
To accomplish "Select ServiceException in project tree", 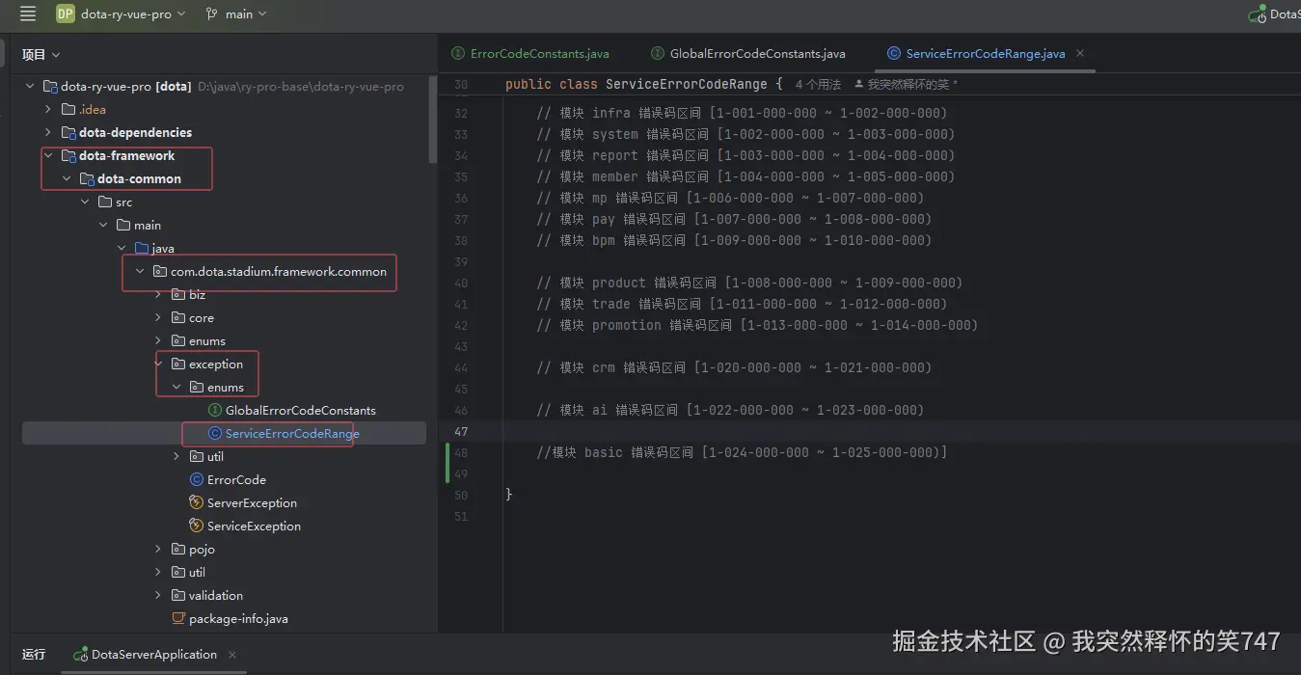I will (x=254, y=526).
